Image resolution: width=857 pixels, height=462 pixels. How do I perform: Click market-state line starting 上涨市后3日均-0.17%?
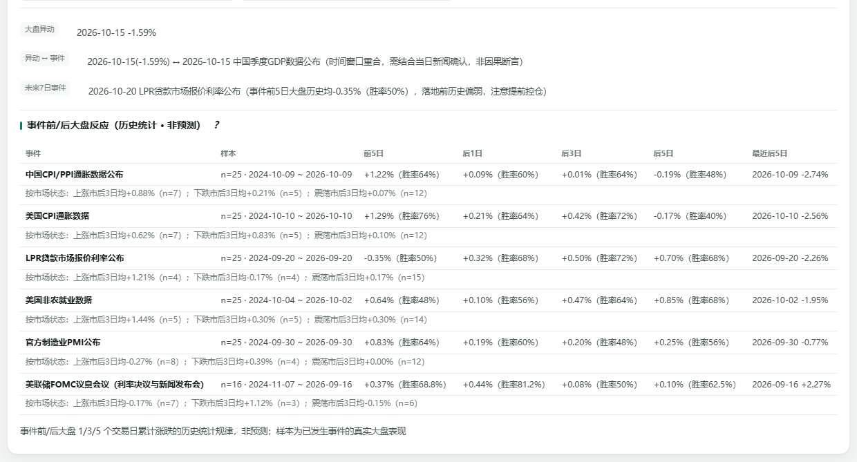click(221, 403)
